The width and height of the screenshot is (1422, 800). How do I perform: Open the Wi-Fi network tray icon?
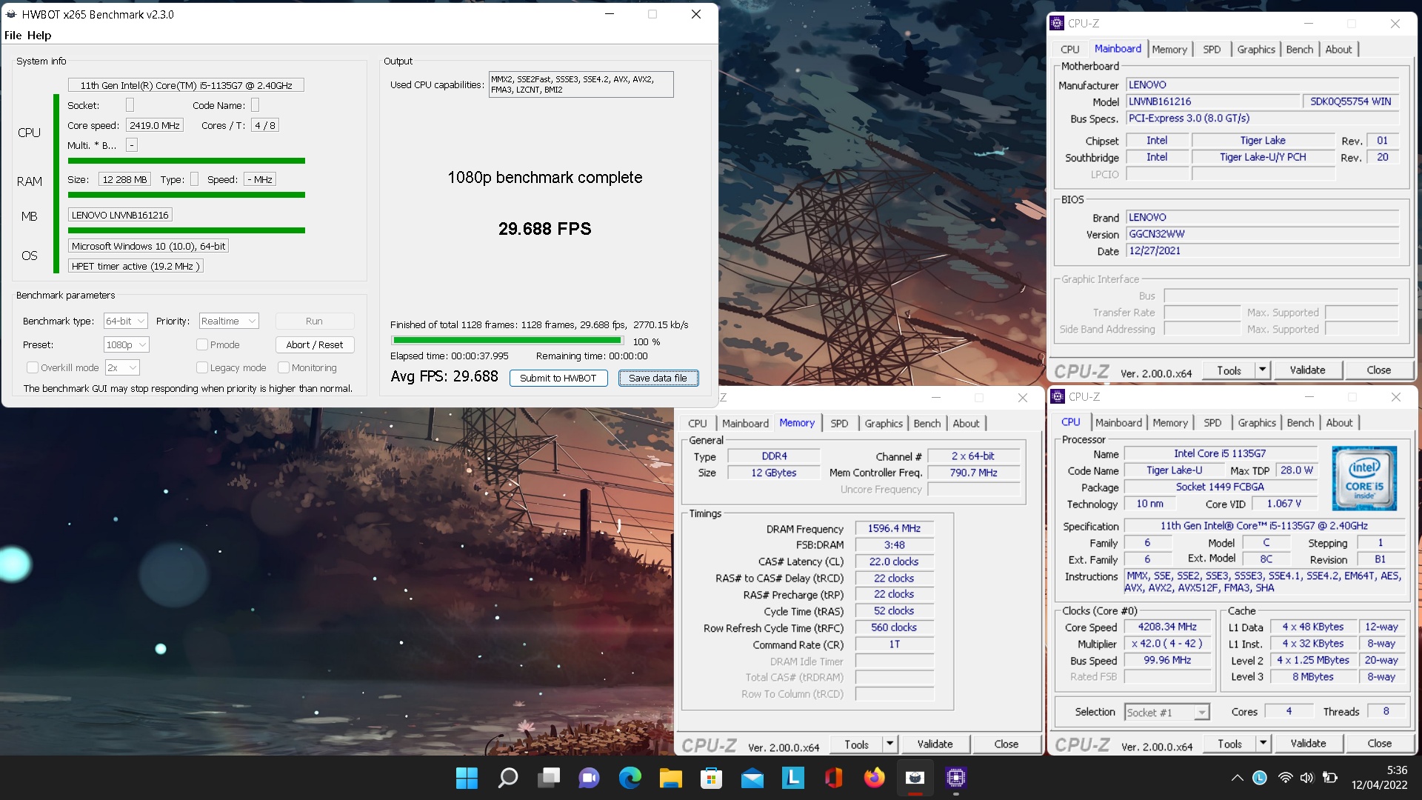(x=1286, y=778)
